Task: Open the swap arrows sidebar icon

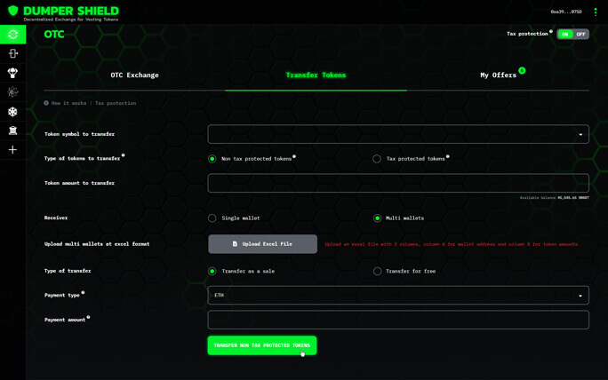Action: (x=12, y=35)
